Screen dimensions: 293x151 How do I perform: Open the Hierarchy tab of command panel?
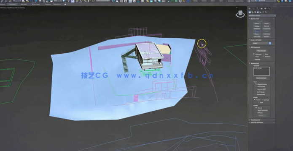click(258, 8)
